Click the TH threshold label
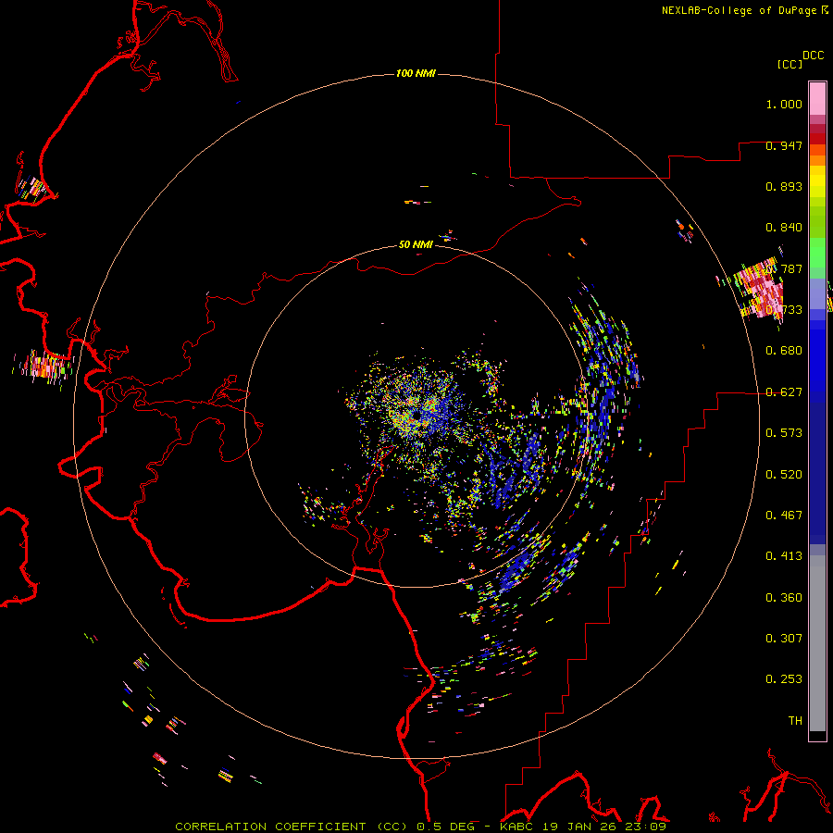Image resolution: width=833 pixels, height=833 pixels. pos(795,720)
